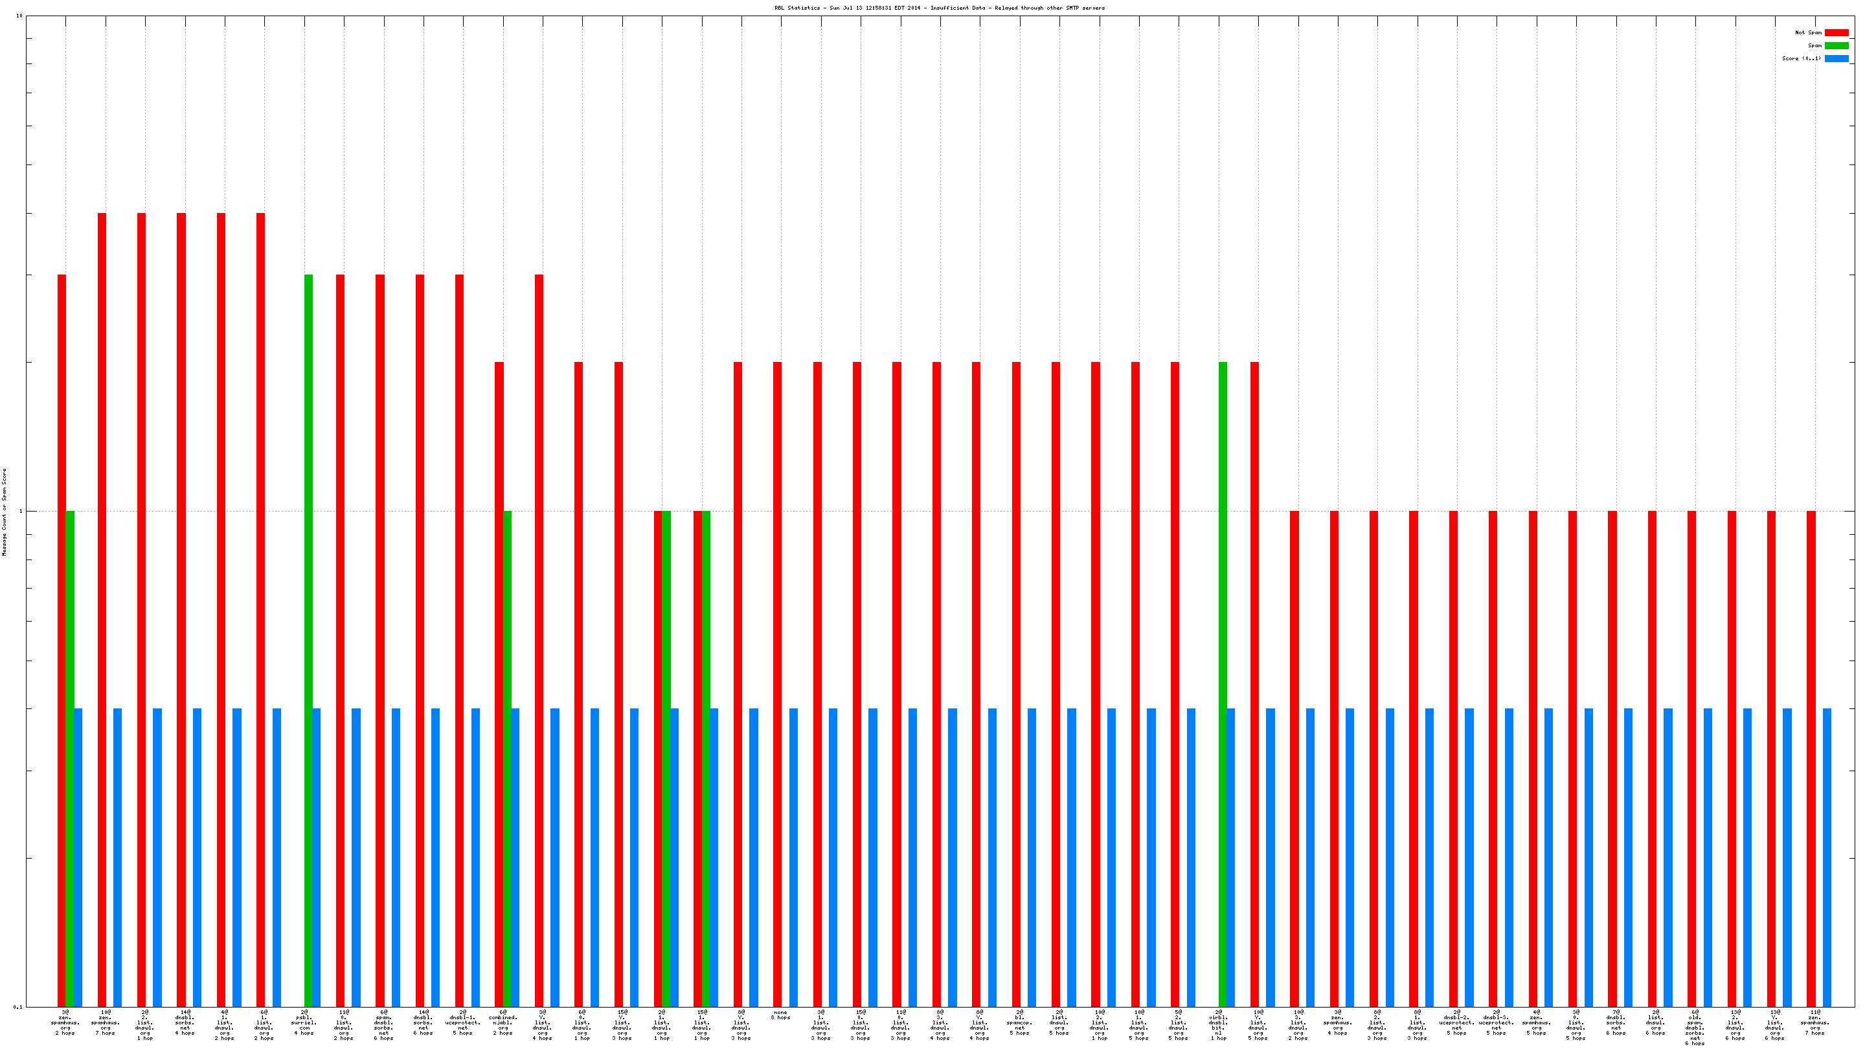Click the blue score bar for 'none 8 hops'

tap(793, 857)
